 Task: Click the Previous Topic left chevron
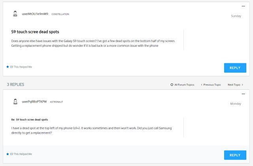coord(202,85)
